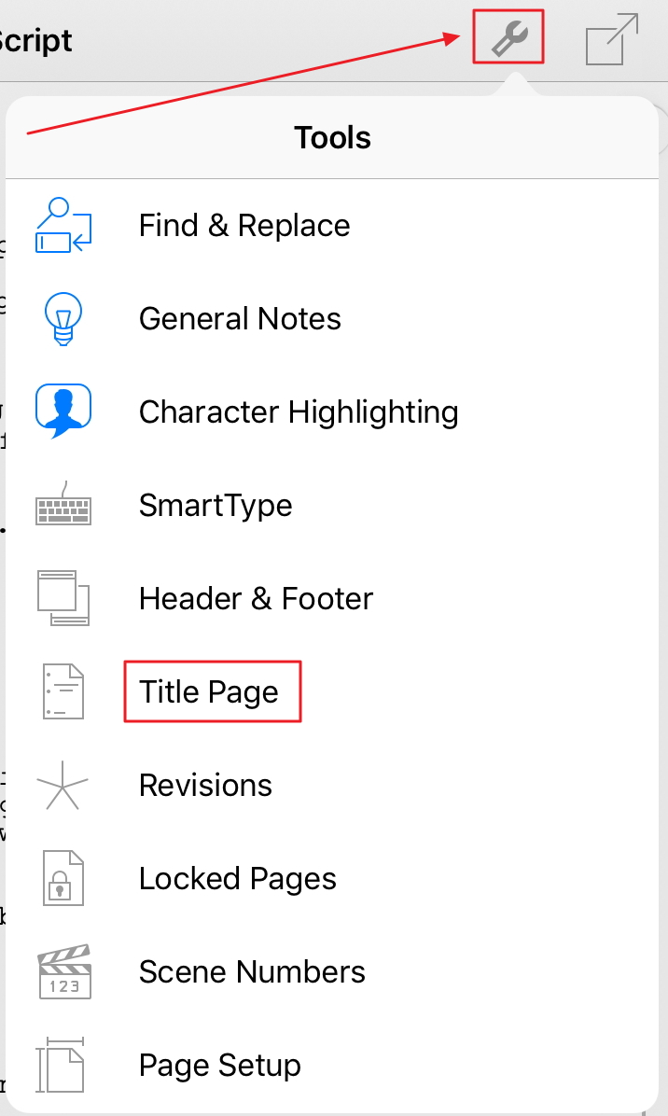Click the Header & Footer pages icon

63,598
